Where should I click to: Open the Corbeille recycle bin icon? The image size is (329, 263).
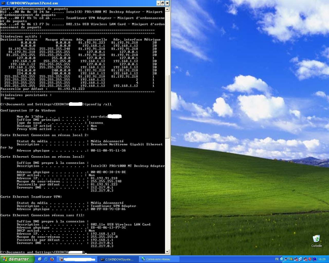(316, 239)
